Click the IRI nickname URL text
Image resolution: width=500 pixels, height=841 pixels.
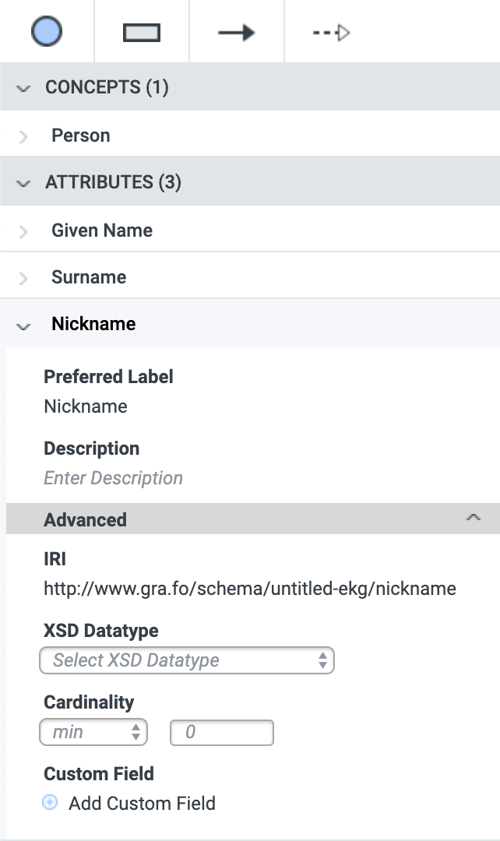click(250, 589)
